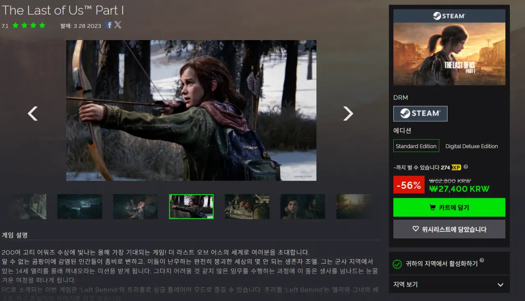Click the Steam logo banner above cover
Screen dimensions: 525x301
coord(449,16)
